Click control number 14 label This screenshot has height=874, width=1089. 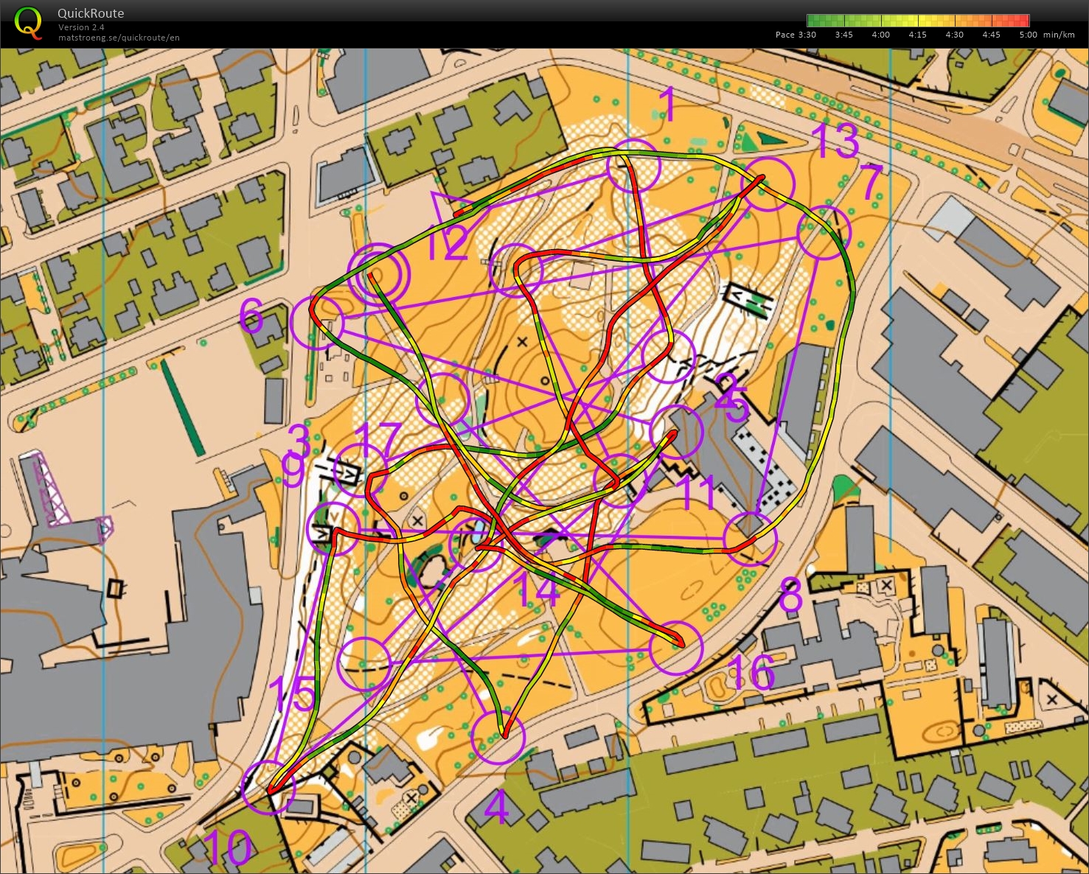point(536,590)
